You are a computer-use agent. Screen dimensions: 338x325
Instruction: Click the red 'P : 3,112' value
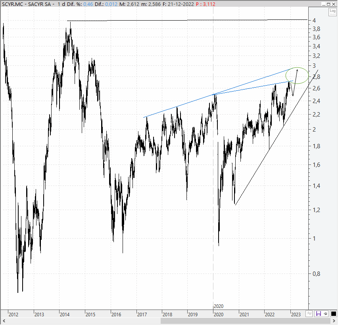coord(205,4)
